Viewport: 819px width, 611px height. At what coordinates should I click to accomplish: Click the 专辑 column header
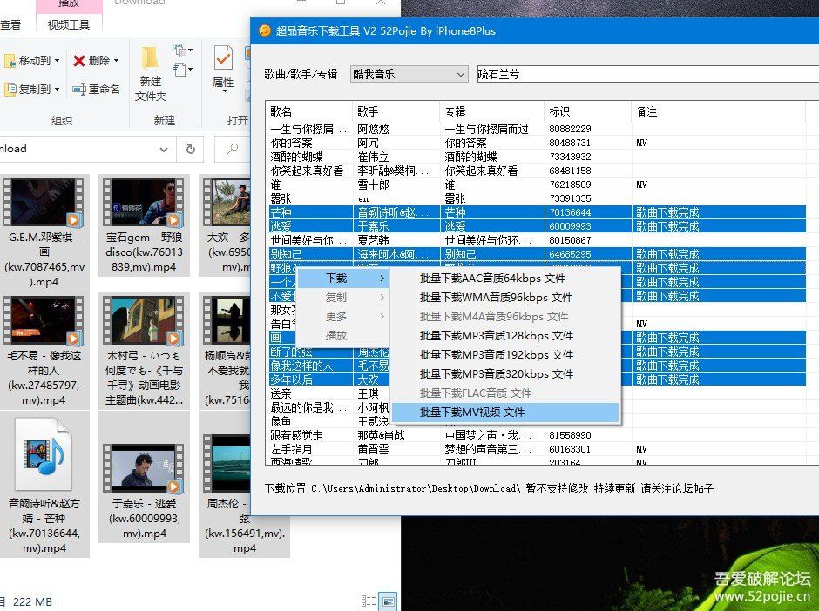[x=492, y=111]
